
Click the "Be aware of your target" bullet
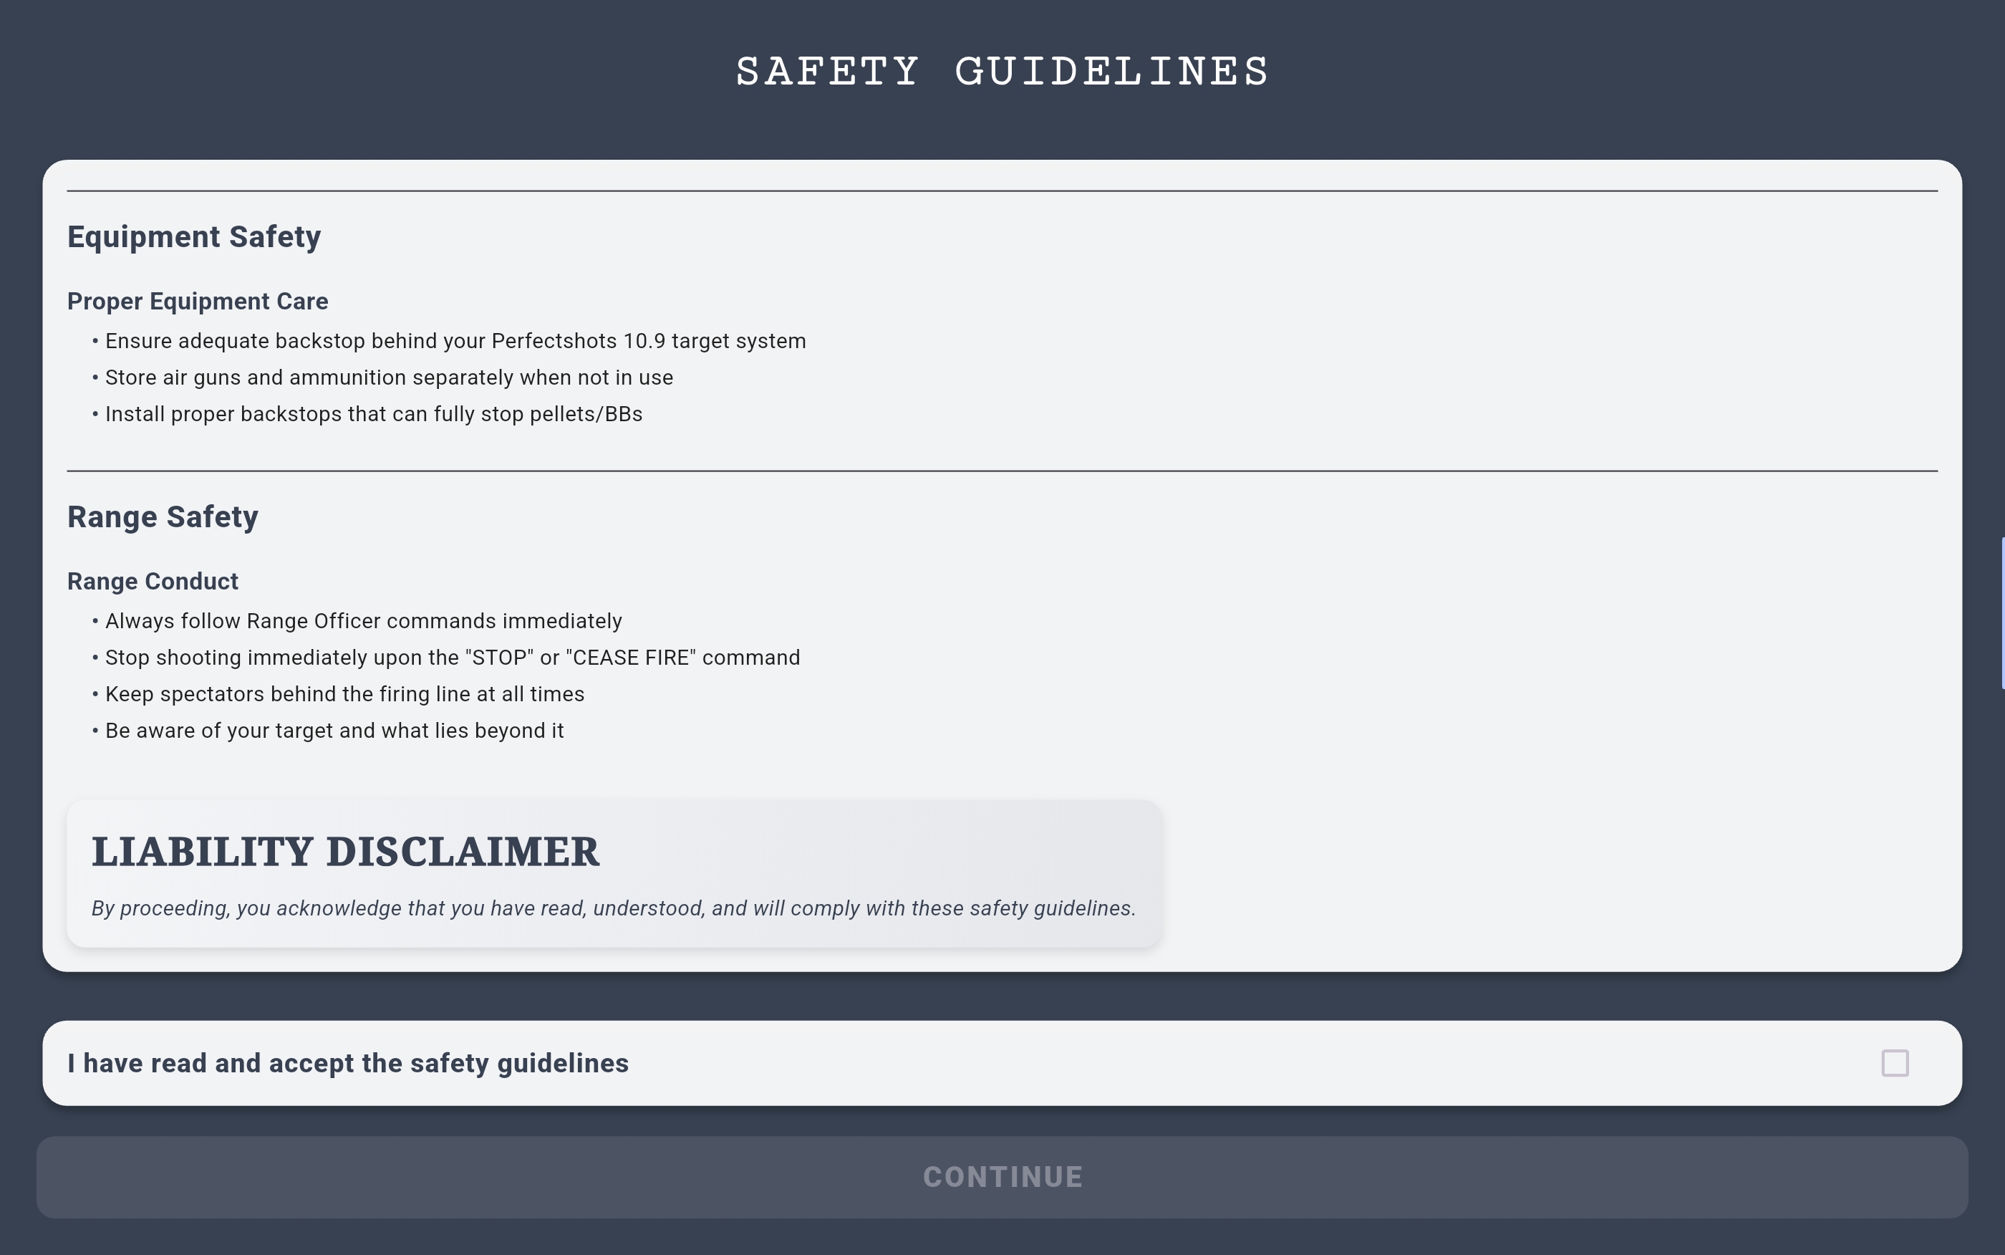[x=334, y=731]
